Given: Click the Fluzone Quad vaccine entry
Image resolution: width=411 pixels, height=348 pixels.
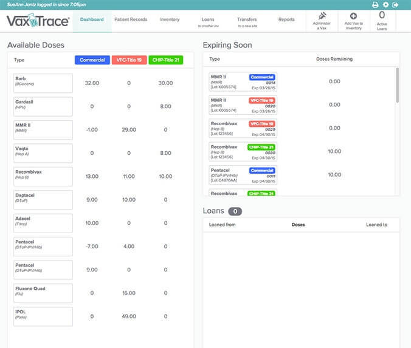Looking at the screenshot, I should 43,293.
